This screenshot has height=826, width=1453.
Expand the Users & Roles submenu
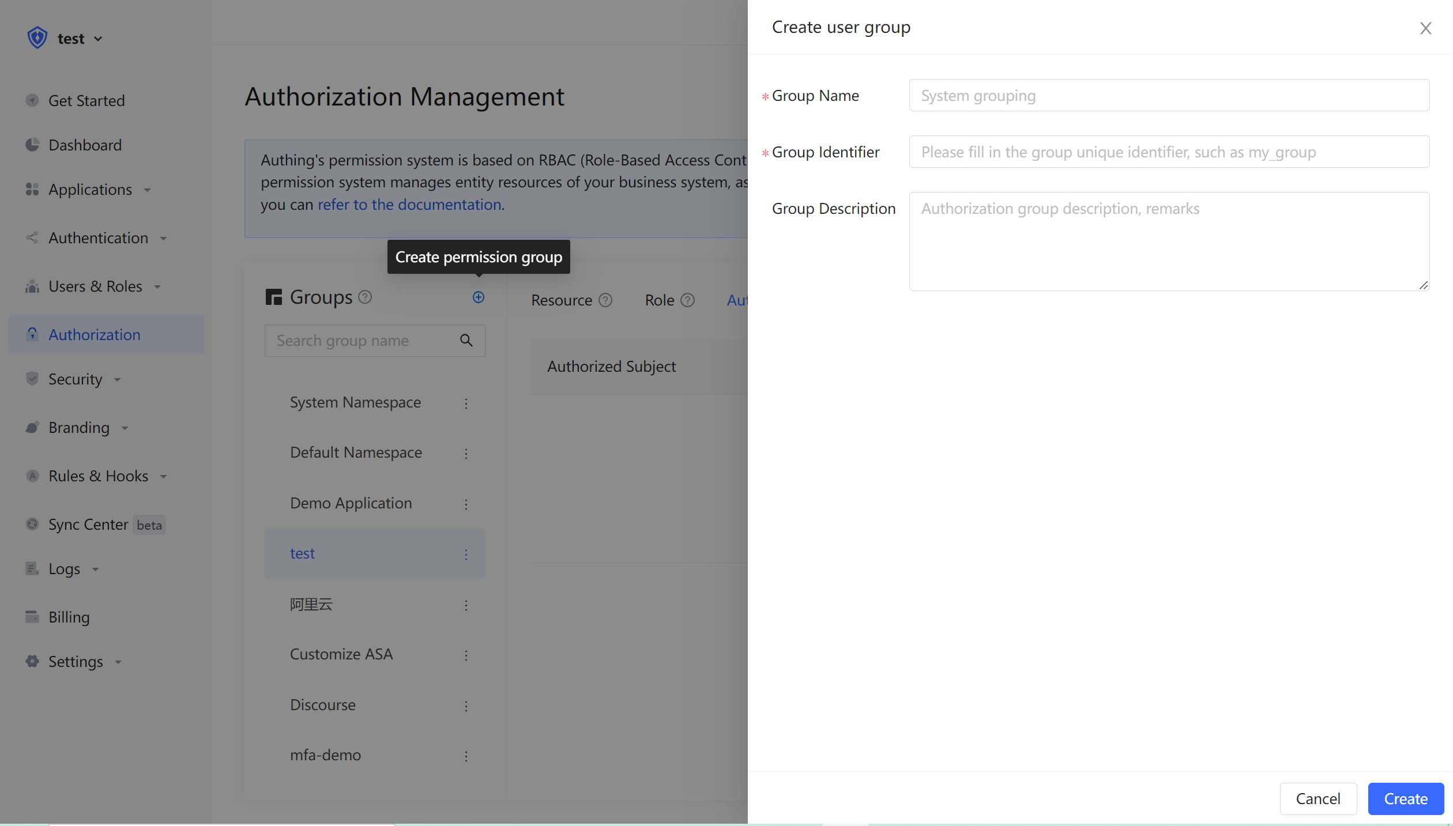click(95, 286)
